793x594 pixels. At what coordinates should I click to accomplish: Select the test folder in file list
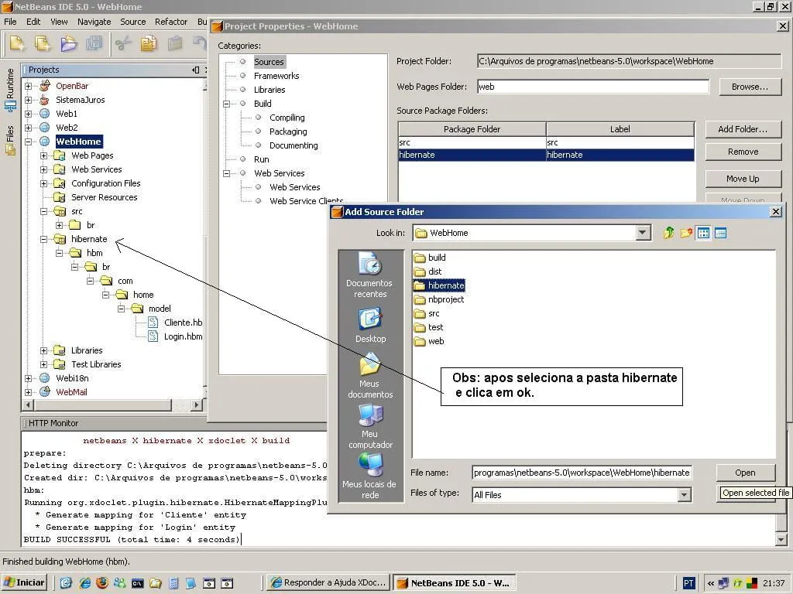click(x=429, y=327)
